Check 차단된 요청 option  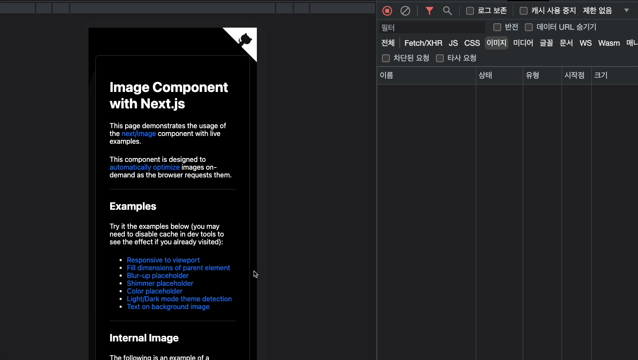pos(386,58)
